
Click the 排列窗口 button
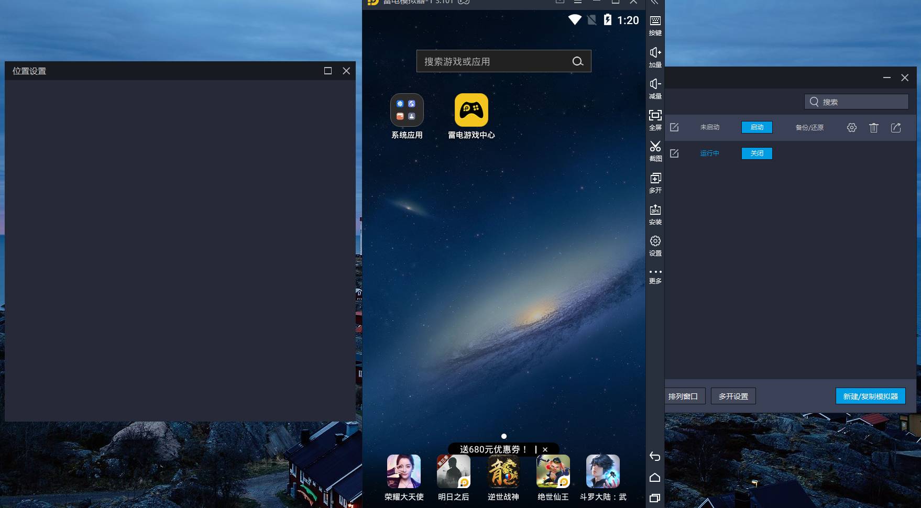pos(684,396)
